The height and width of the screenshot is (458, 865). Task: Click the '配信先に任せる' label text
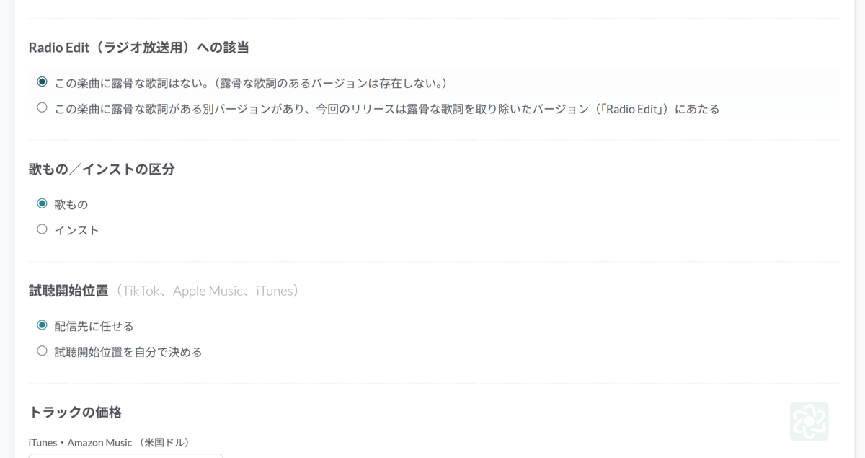coord(94,327)
